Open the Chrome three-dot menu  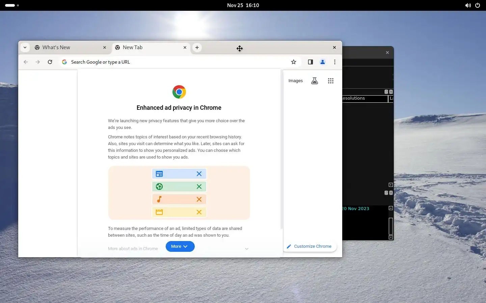click(x=335, y=62)
